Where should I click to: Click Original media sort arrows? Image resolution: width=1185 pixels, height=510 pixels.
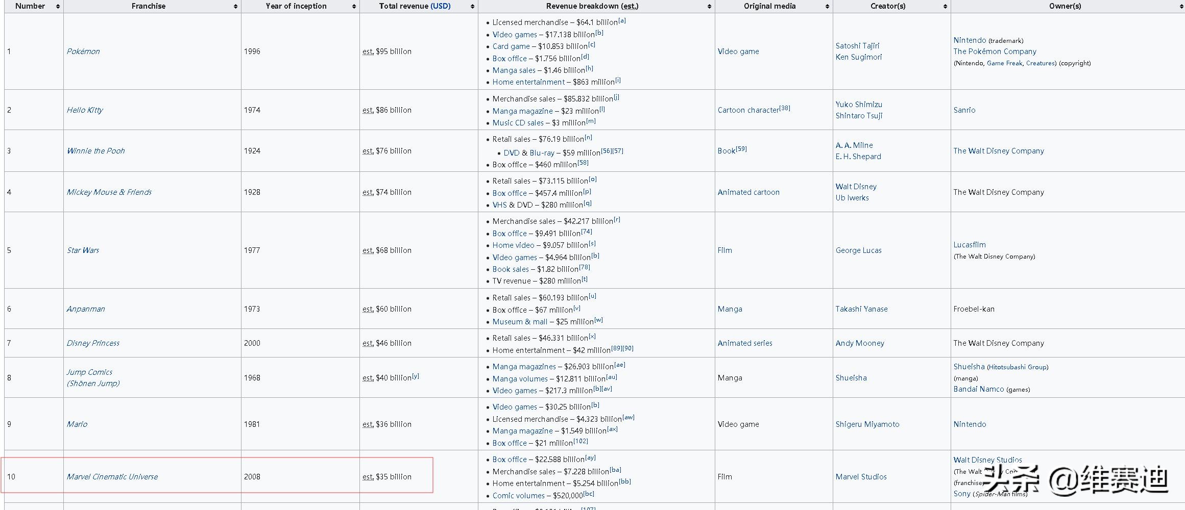coord(827,7)
